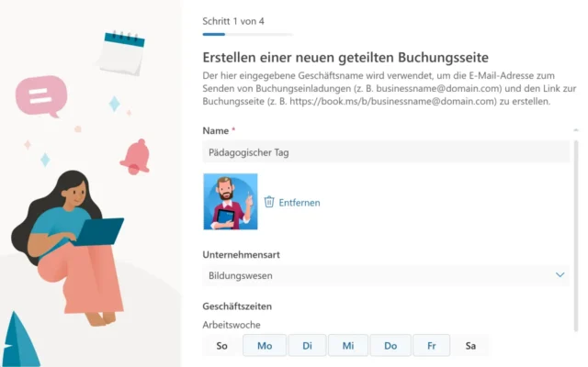Click the chevron arrow beside Bildungswesen
The height and width of the screenshot is (367, 588).
point(560,274)
